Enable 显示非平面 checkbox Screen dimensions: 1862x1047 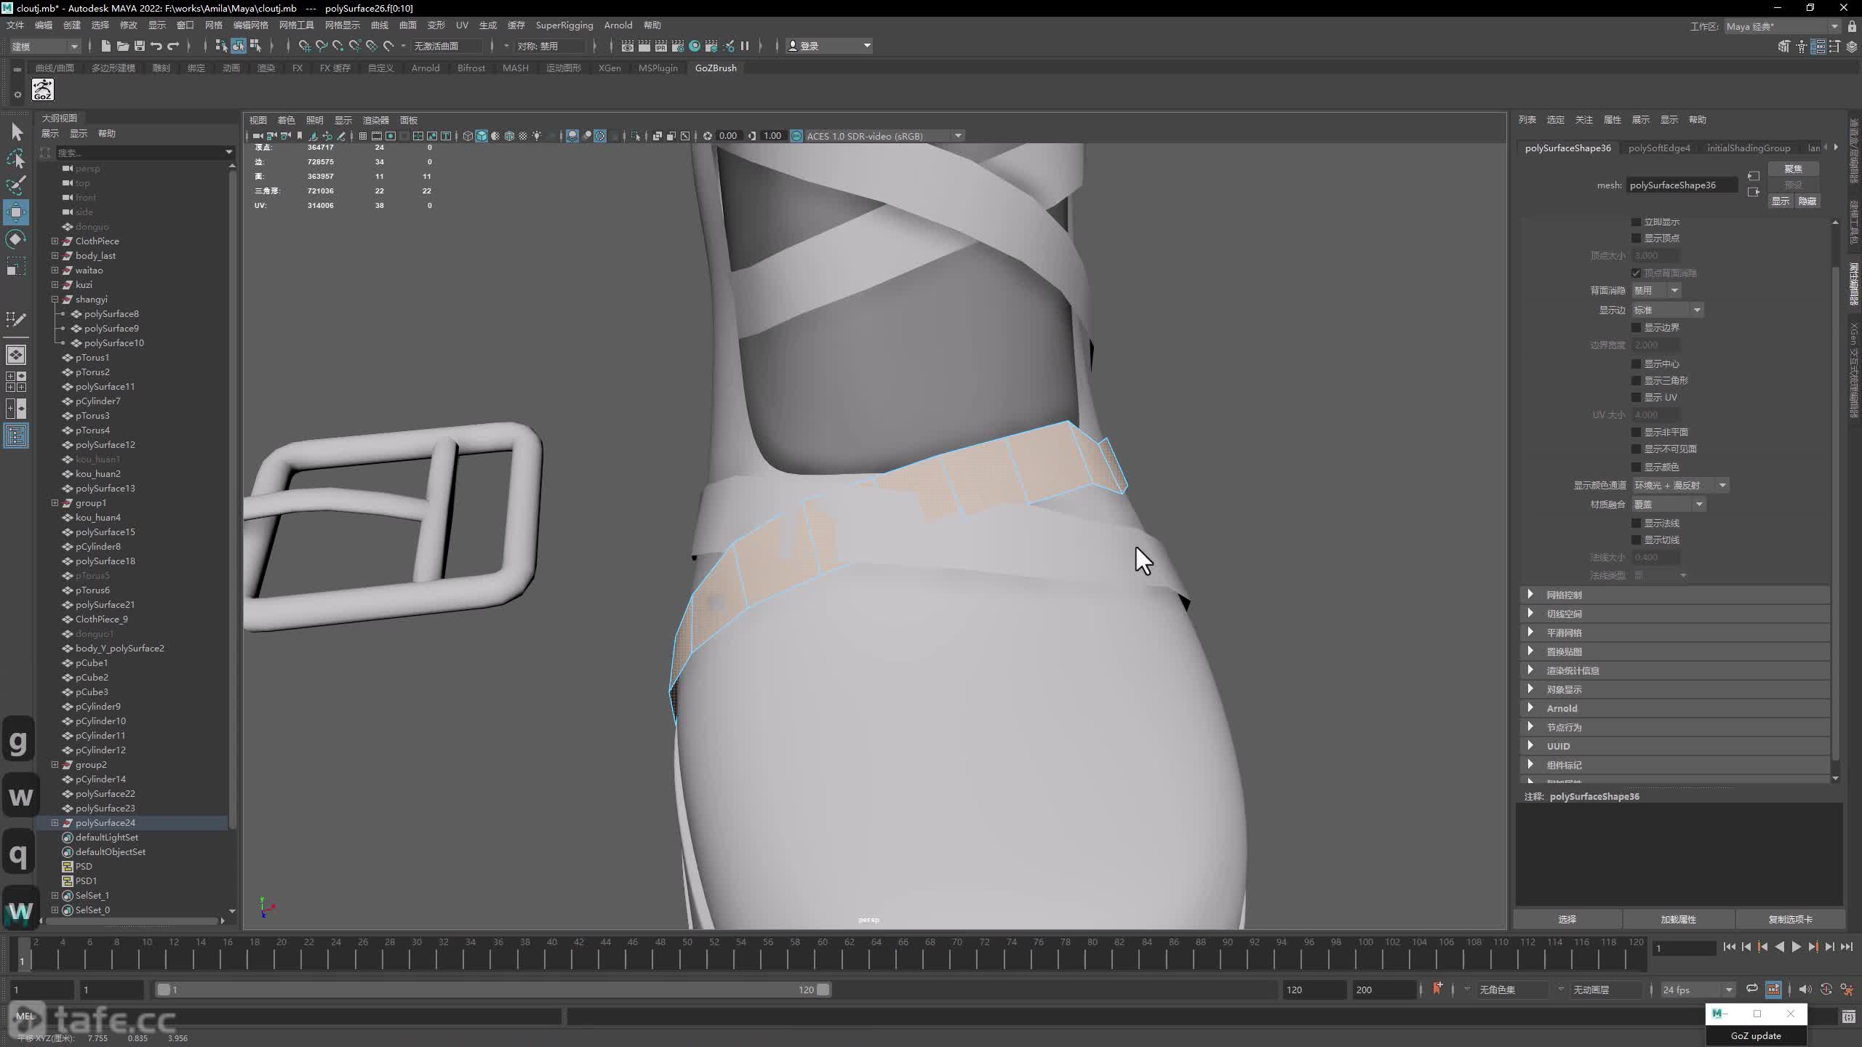pyautogui.click(x=1636, y=433)
